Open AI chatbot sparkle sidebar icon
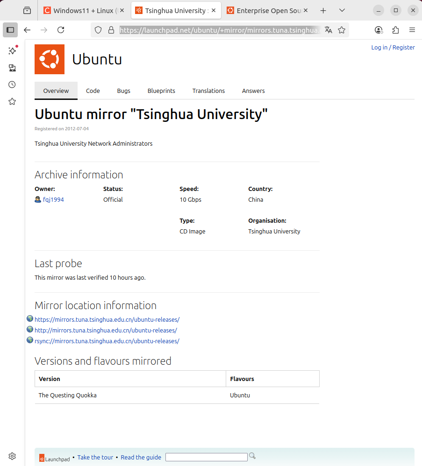 pos(12,50)
